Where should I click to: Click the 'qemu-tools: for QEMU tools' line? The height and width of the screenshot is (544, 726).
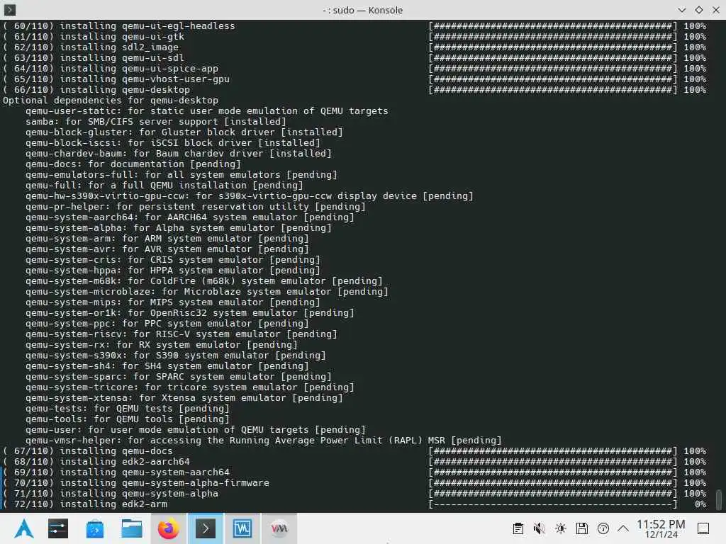pos(128,419)
